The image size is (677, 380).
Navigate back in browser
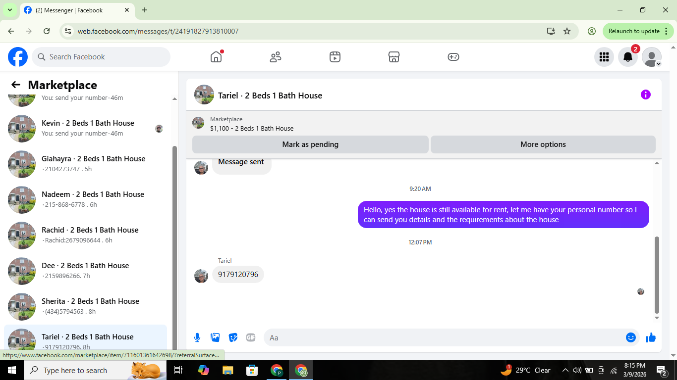pos(11,31)
